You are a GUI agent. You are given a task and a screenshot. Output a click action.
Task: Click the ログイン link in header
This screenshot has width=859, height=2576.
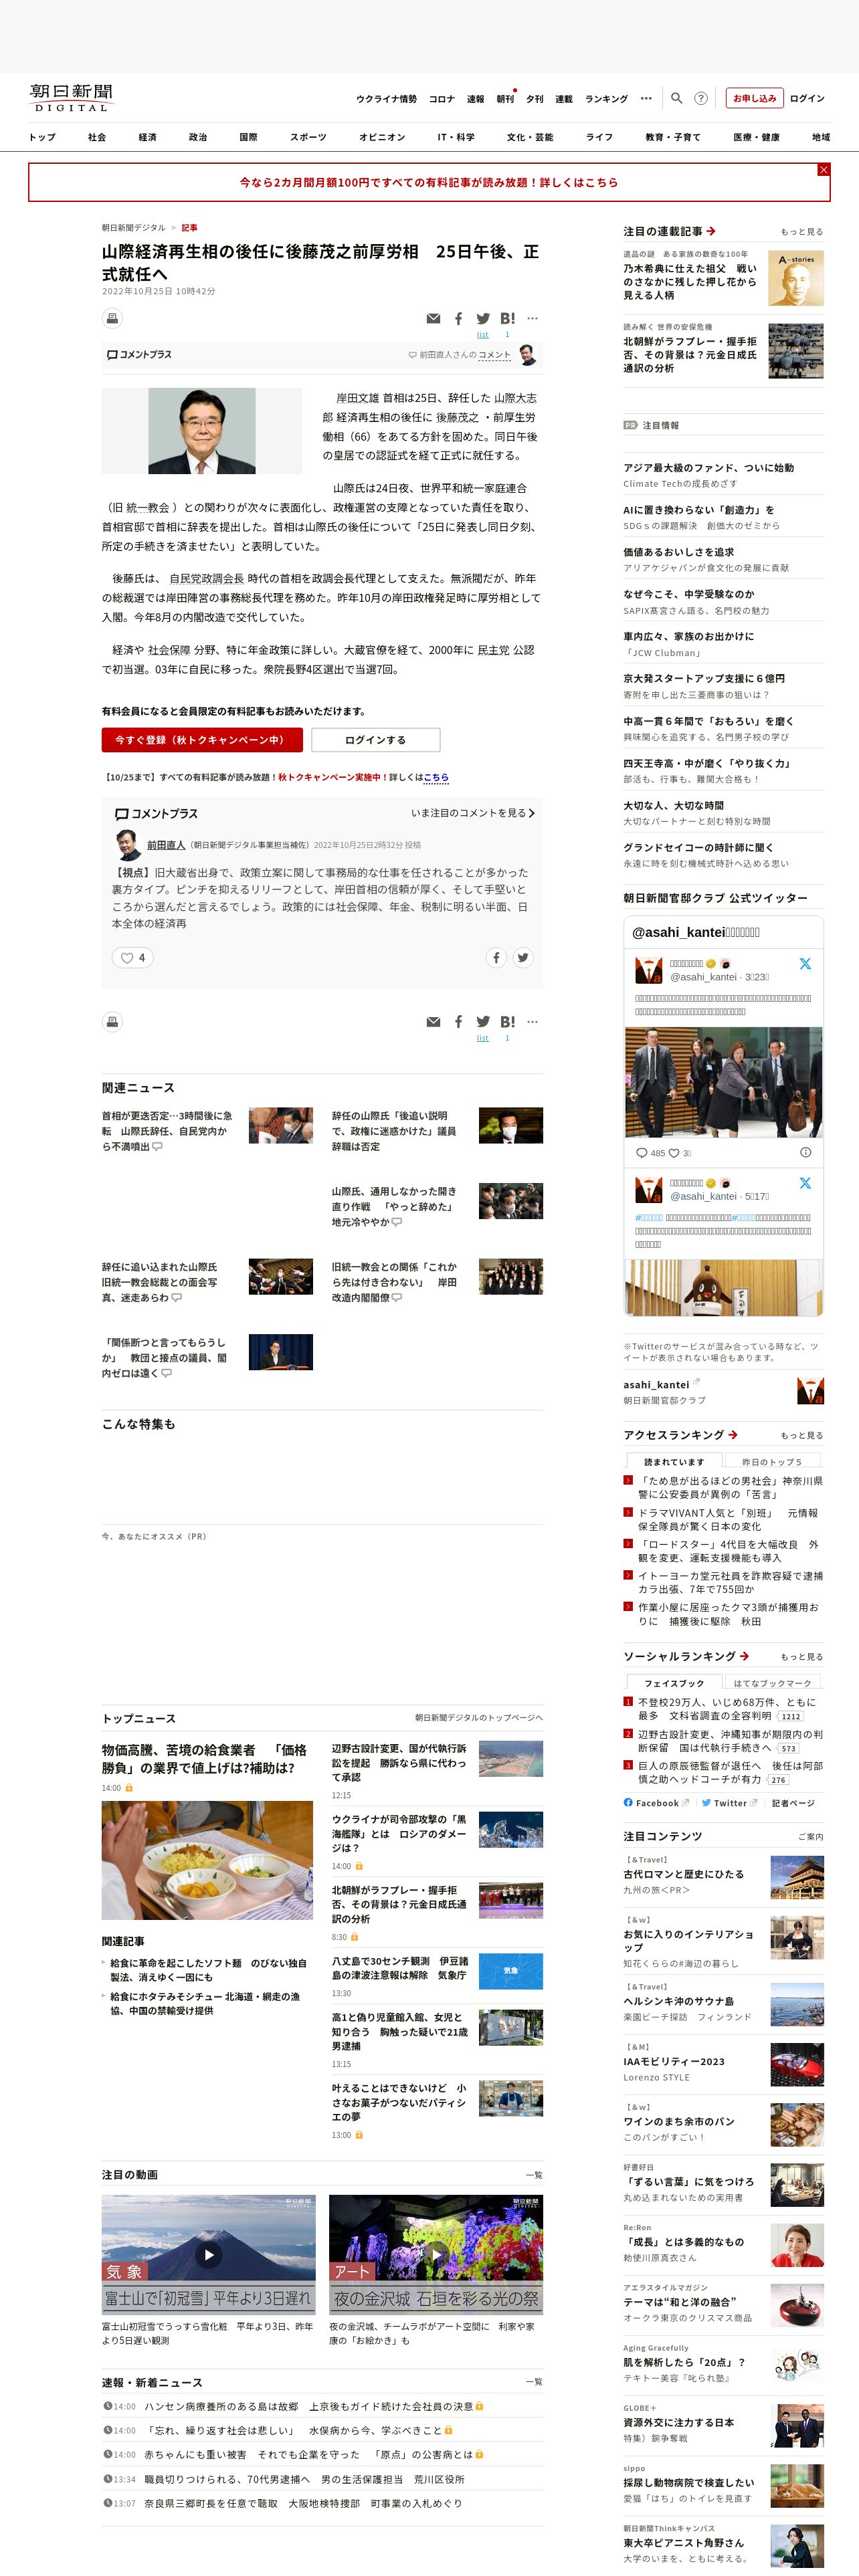[807, 98]
